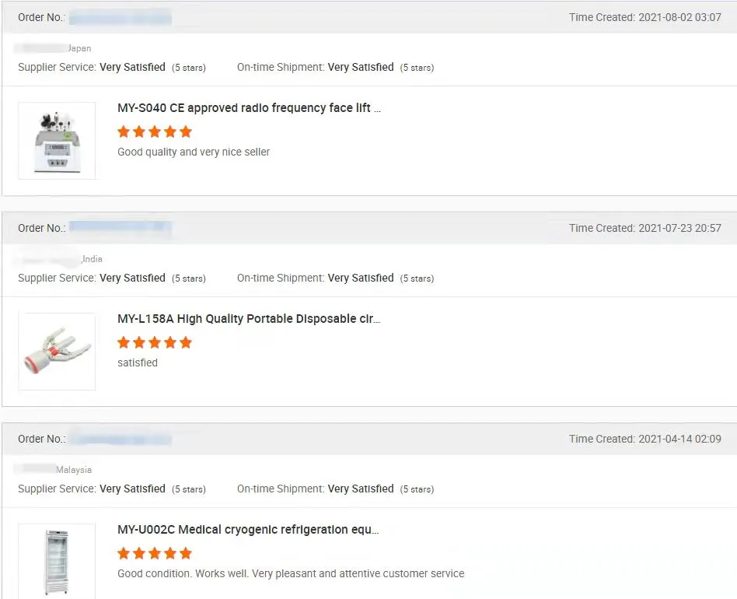
Task: Open the MY-U002C Medical cryogenic refrigeration listing
Action: point(249,529)
